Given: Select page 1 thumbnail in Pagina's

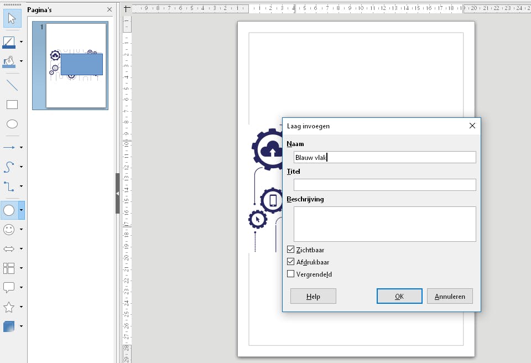Looking at the screenshot, I should pos(70,65).
